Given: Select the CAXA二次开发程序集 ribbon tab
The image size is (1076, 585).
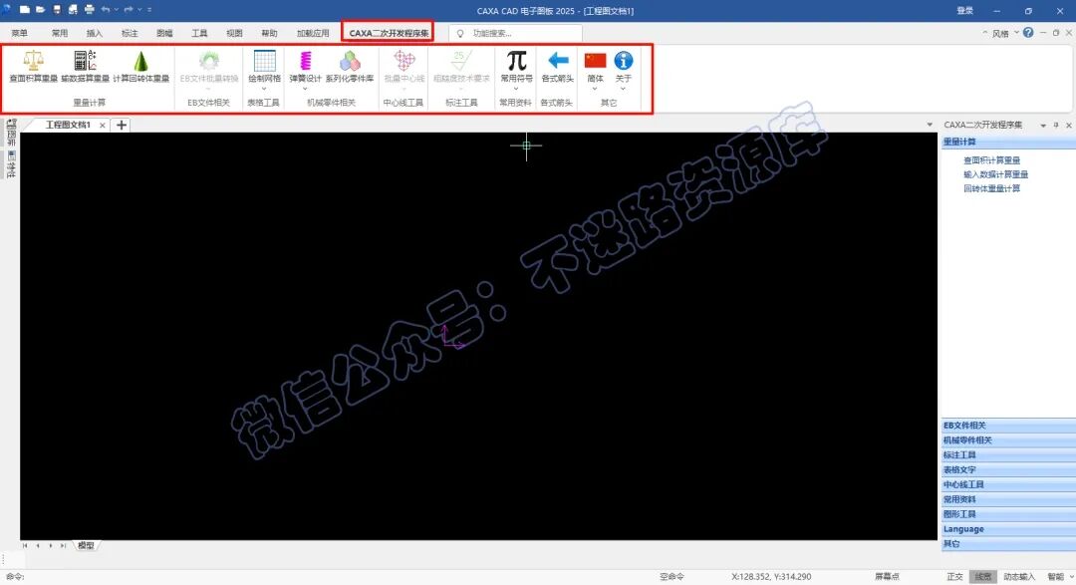Looking at the screenshot, I should point(389,33).
